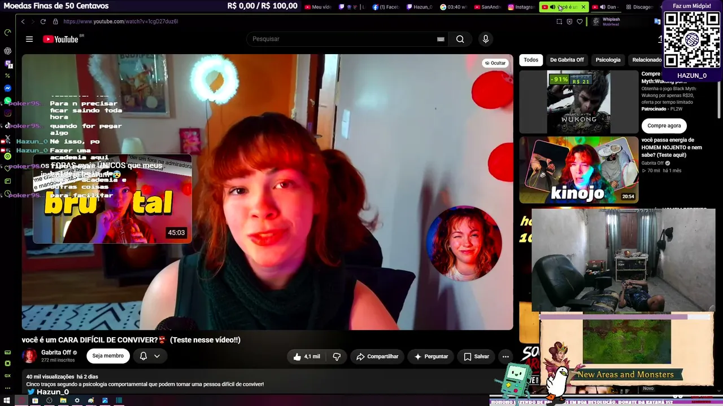Select the Psicologia filter chip

click(x=608, y=60)
